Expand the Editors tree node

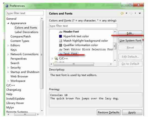(8, 45)
